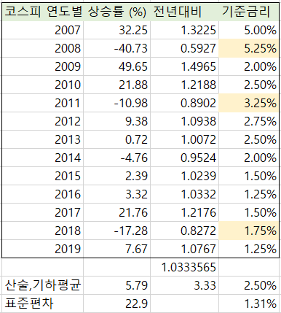Click the year cell 2010

click(43, 85)
